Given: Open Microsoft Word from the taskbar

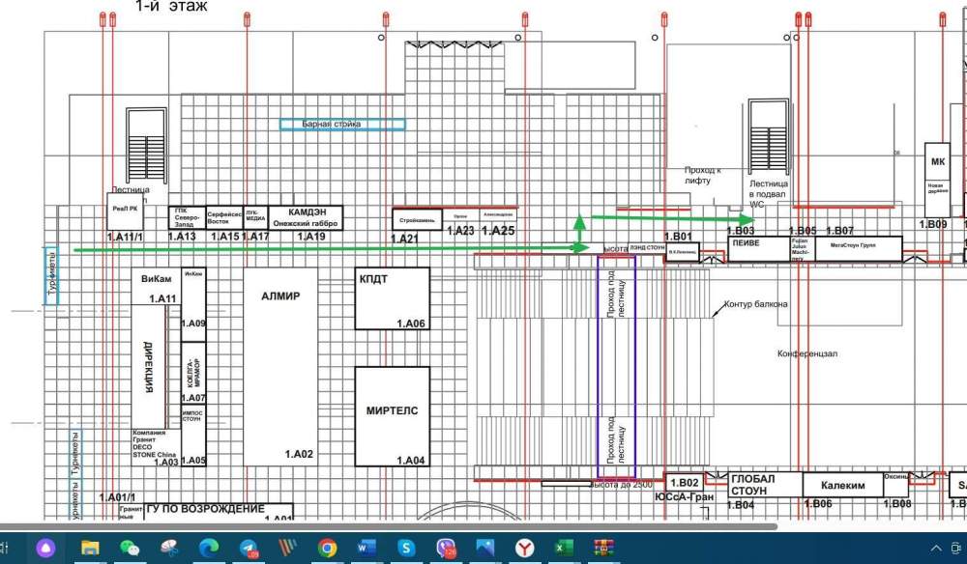Looking at the screenshot, I should (366, 548).
